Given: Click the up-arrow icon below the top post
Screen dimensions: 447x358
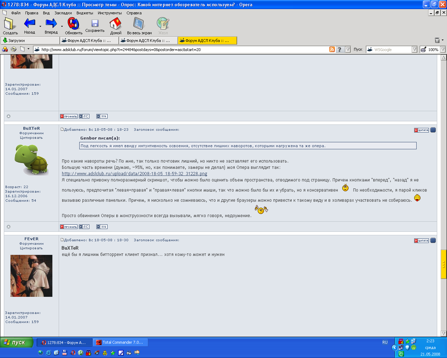Looking at the screenshot, I should click(9, 116).
